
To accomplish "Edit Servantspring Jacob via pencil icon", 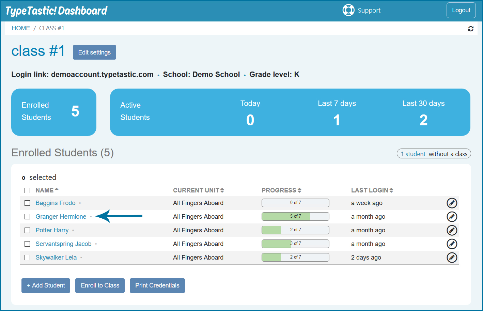I will 452,244.
